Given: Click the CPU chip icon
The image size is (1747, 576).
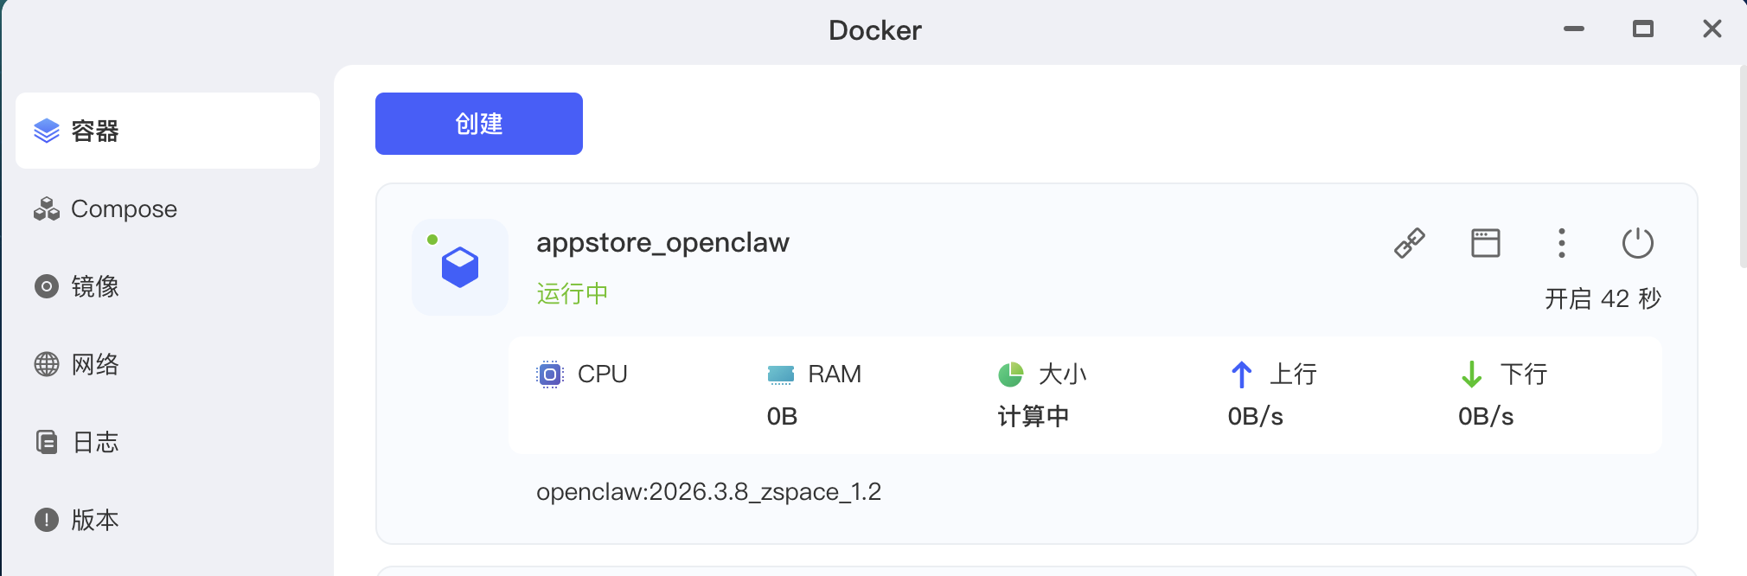Looking at the screenshot, I should point(550,374).
